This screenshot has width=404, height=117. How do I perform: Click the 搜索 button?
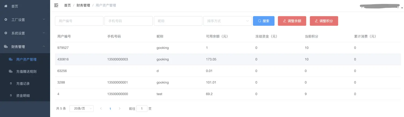pyautogui.click(x=264, y=21)
